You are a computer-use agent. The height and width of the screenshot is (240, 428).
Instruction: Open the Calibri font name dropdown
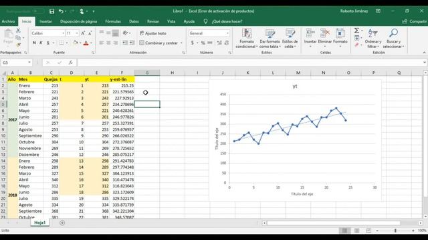point(63,33)
